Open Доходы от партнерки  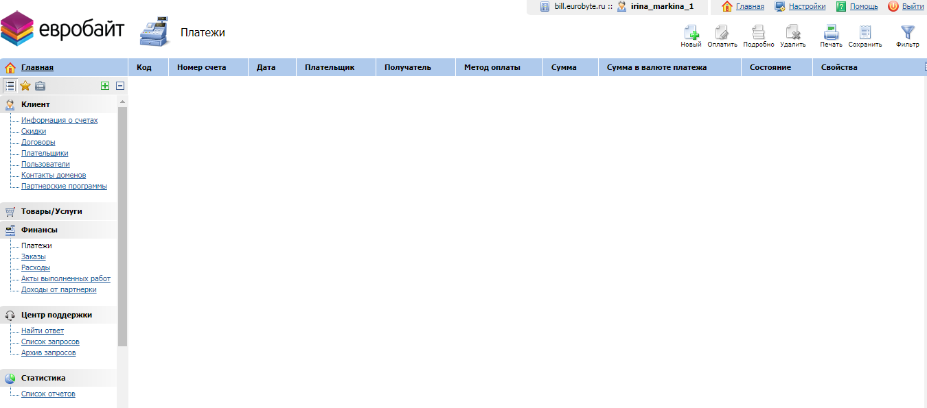(59, 289)
